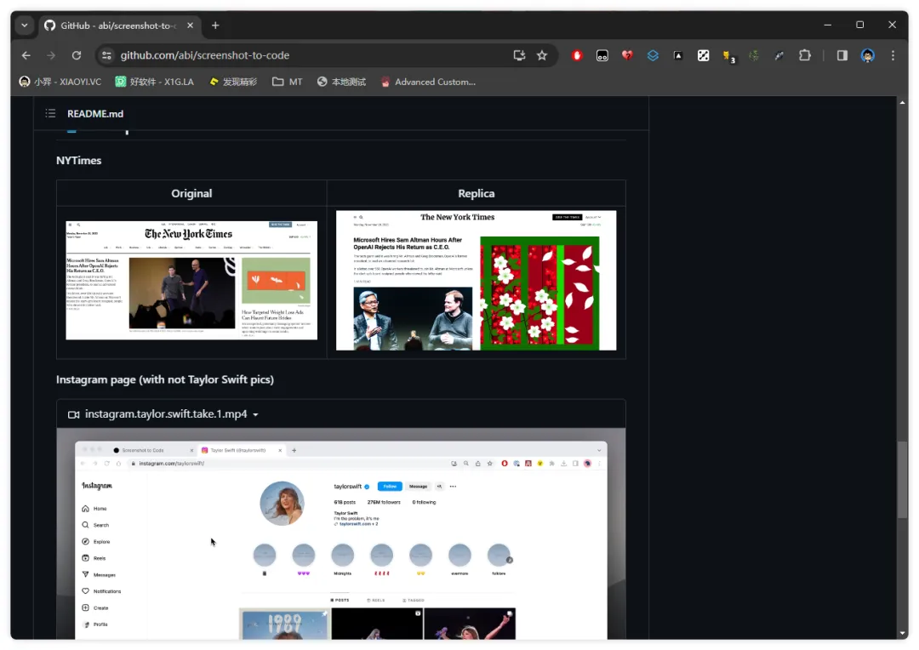
Task: Open a new browser tab
Action: pos(215,26)
